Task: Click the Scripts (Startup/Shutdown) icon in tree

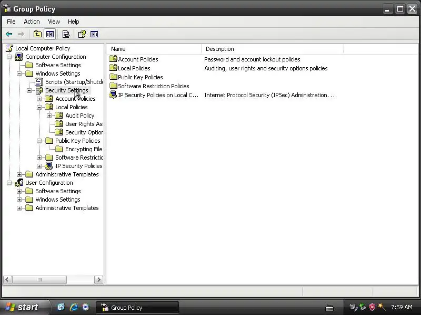Action: [x=39, y=82]
